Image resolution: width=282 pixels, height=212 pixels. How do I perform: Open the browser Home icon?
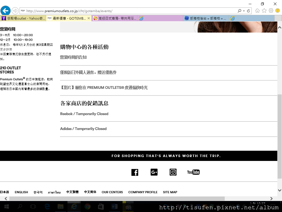point(257,11)
